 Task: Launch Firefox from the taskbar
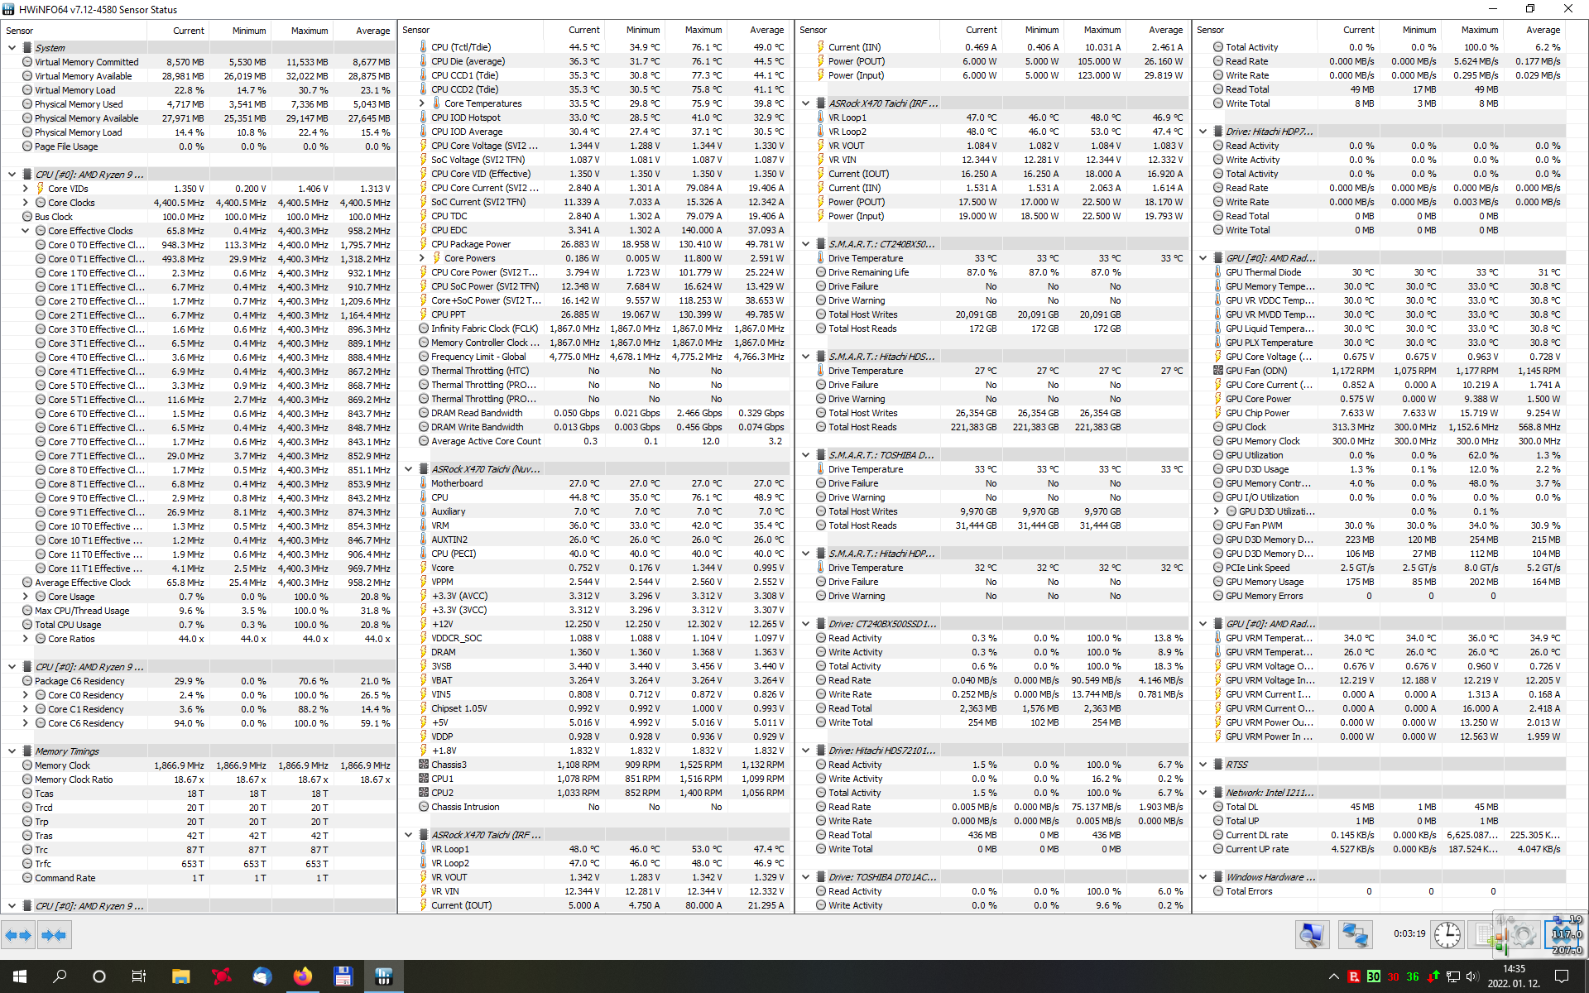pos(302,976)
